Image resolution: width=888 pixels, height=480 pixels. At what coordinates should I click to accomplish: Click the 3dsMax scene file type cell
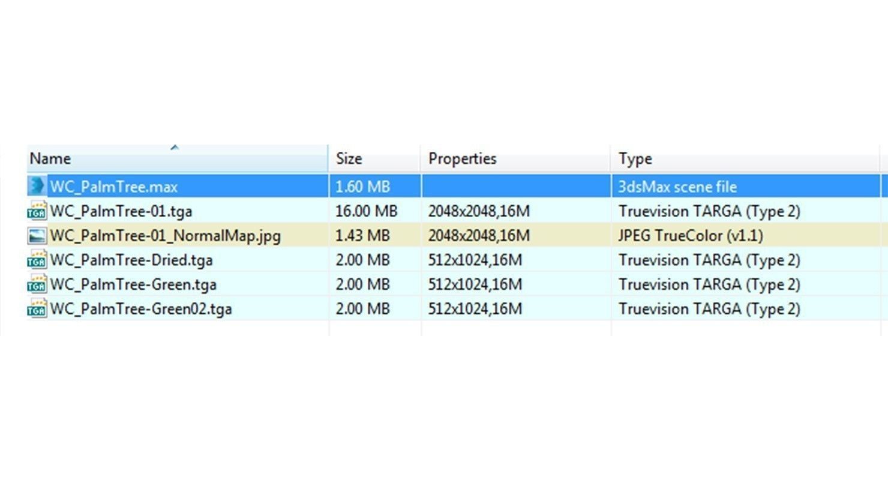point(677,187)
